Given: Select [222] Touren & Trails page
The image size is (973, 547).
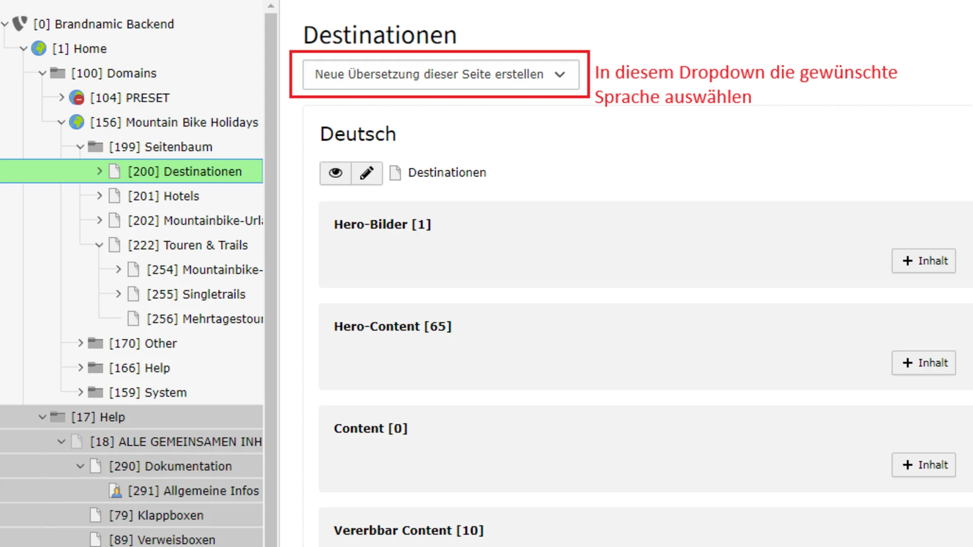Looking at the screenshot, I should point(188,245).
